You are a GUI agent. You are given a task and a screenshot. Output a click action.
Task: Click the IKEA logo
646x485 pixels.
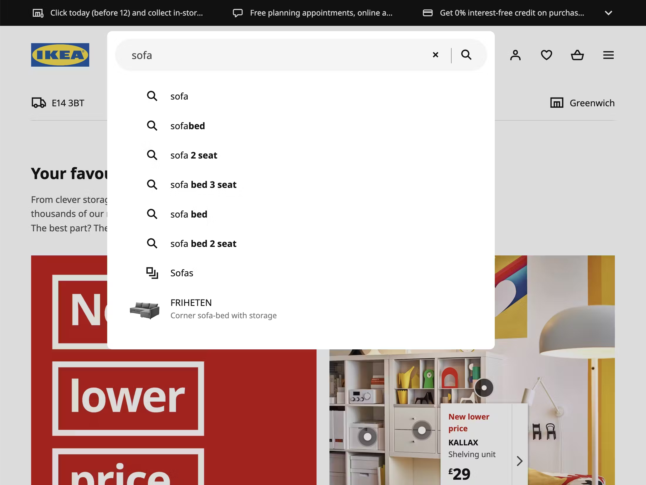60,55
